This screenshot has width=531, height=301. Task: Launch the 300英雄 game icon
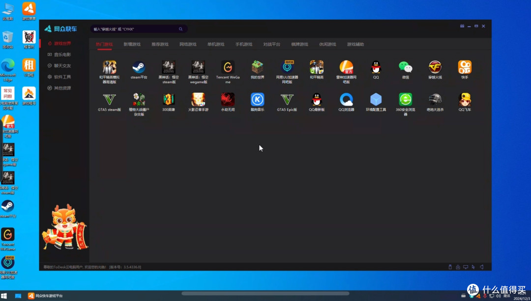click(x=169, y=100)
